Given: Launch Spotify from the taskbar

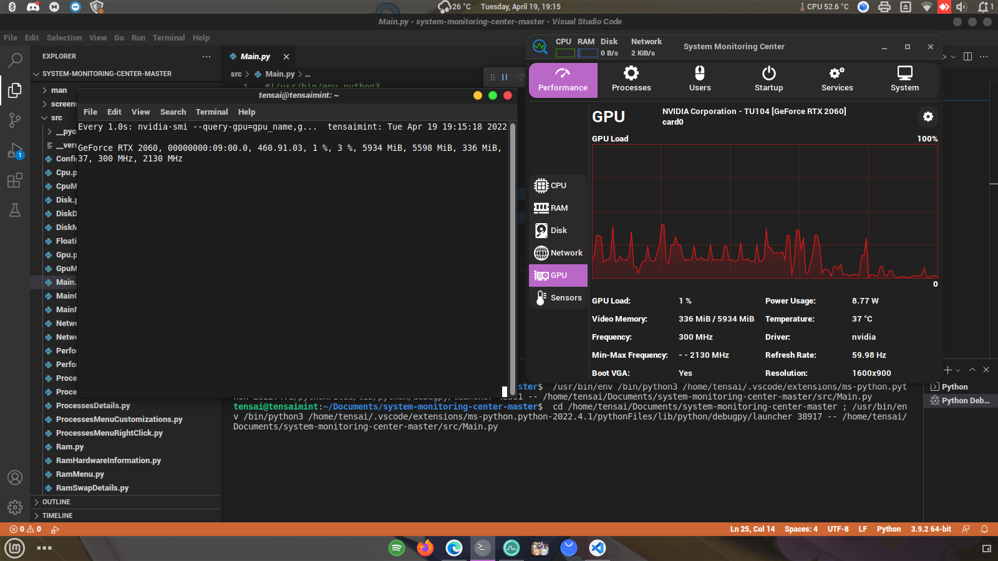Looking at the screenshot, I should [x=397, y=549].
